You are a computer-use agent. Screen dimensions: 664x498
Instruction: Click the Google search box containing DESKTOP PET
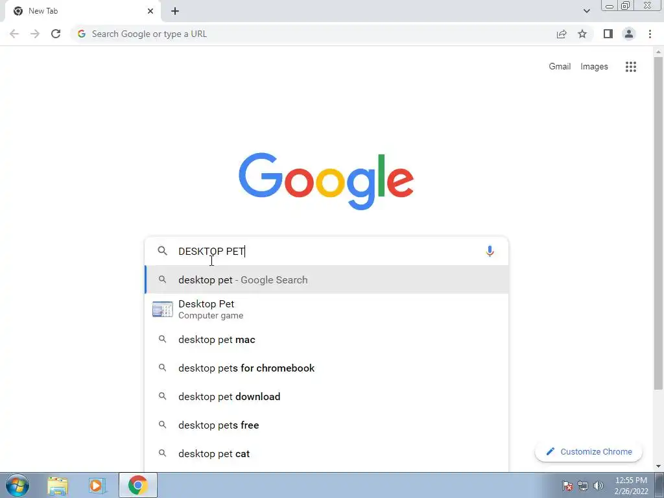326,251
